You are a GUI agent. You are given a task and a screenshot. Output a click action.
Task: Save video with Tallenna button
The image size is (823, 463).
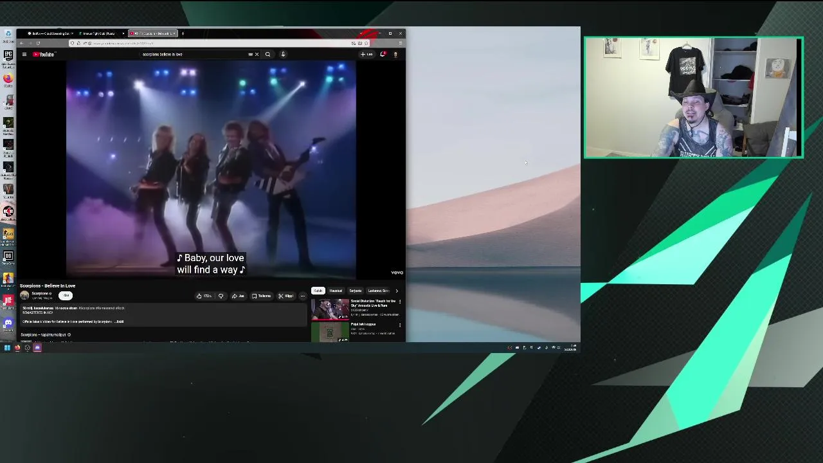pos(262,296)
